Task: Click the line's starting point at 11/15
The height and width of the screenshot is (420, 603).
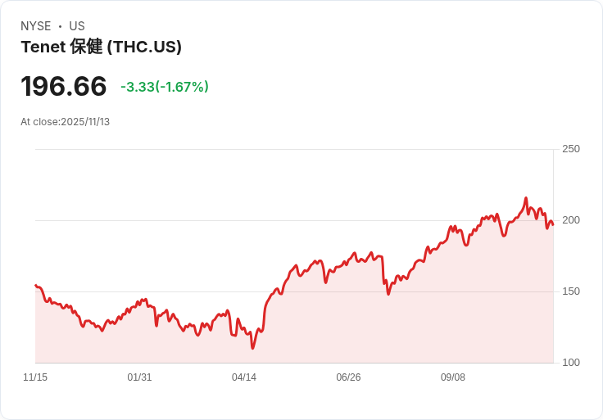Action: [36, 285]
